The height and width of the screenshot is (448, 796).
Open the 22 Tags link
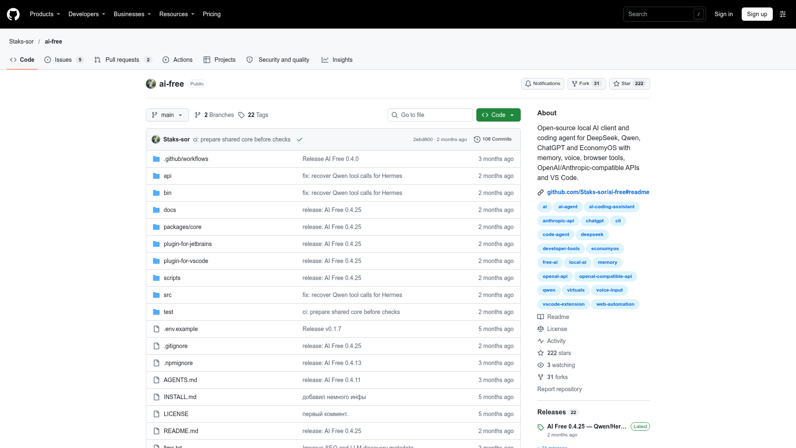253,115
